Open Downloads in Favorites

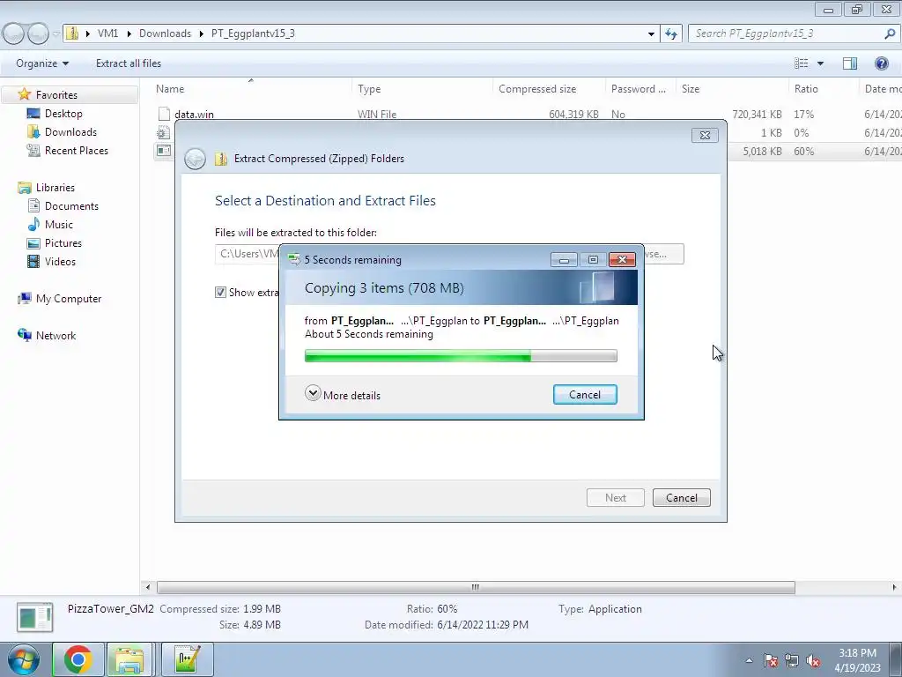70,132
